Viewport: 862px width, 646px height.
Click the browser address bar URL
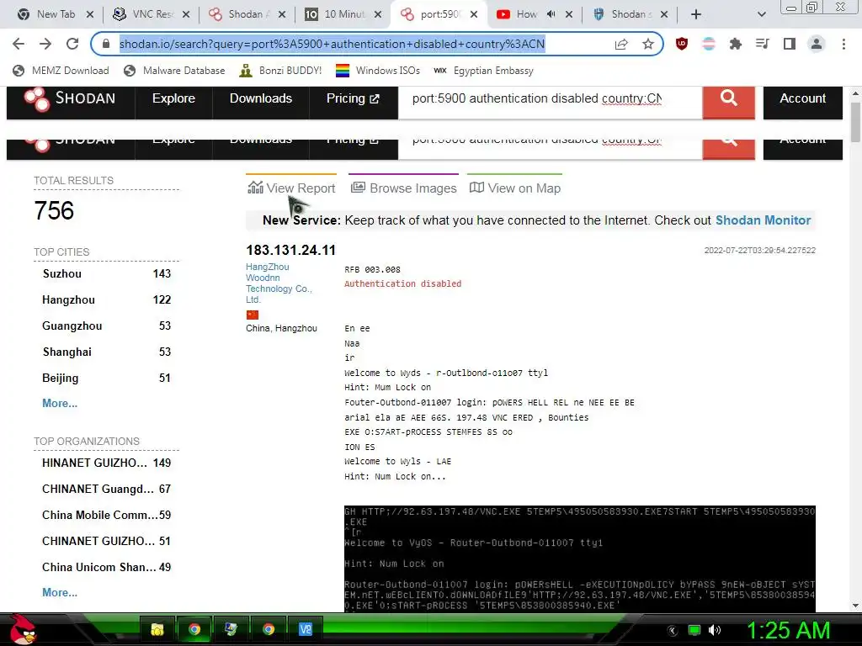(x=332, y=44)
